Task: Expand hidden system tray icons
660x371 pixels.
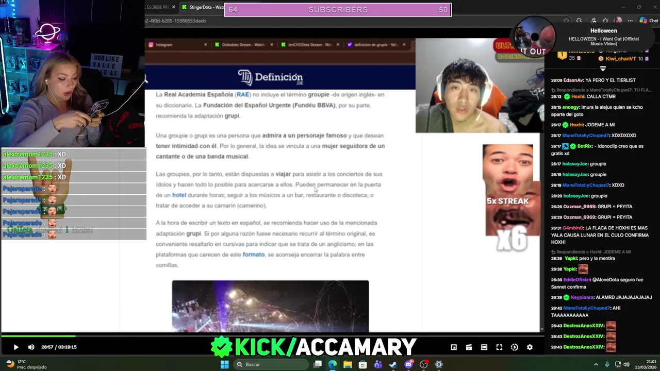Action: 596,364
